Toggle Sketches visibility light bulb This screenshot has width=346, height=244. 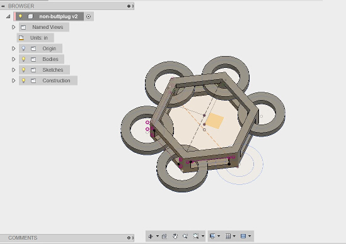tap(23, 70)
